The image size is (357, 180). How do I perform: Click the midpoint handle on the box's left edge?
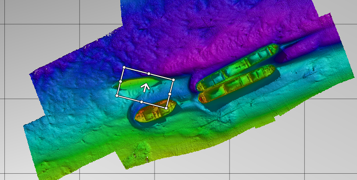point(121,81)
